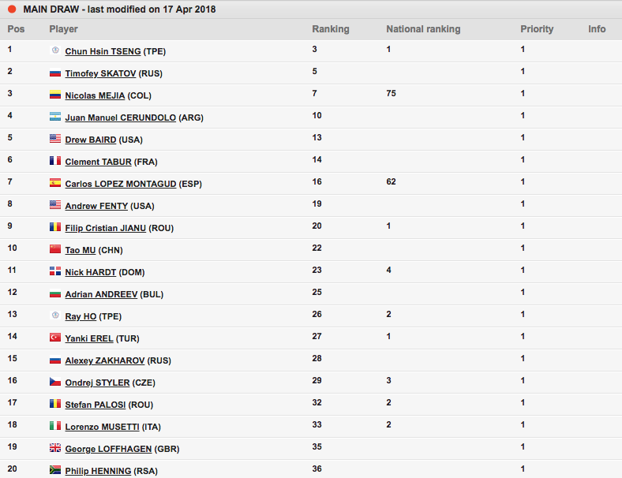This screenshot has width=622, height=478.
Task: Click South African flag by Philip Henning
Action: point(55,470)
